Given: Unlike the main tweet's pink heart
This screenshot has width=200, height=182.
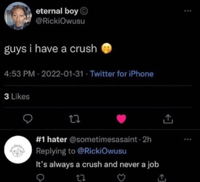Looking at the screenshot, I should [122, 119].
